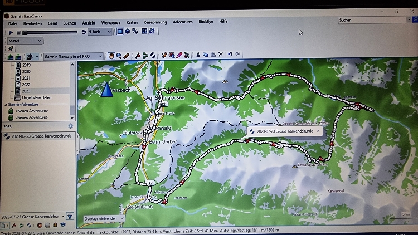Open the Mittel detail level dropdown

[25, 41]
